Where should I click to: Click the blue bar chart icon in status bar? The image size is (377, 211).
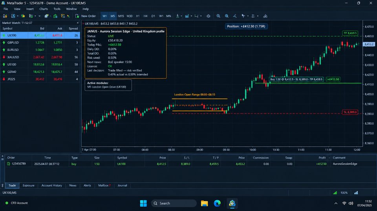[356, 193]
